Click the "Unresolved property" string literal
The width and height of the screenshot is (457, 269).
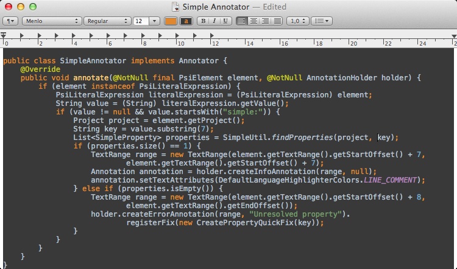click(296, 214)
